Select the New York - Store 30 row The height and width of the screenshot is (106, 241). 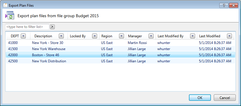tap(120, 43)
